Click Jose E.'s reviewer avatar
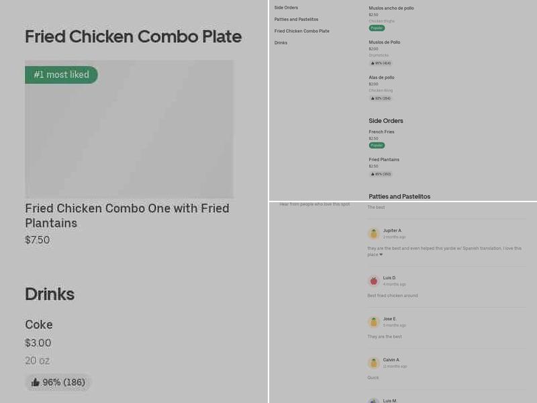This screenshot has width=537, height=403. click(373, 322)
